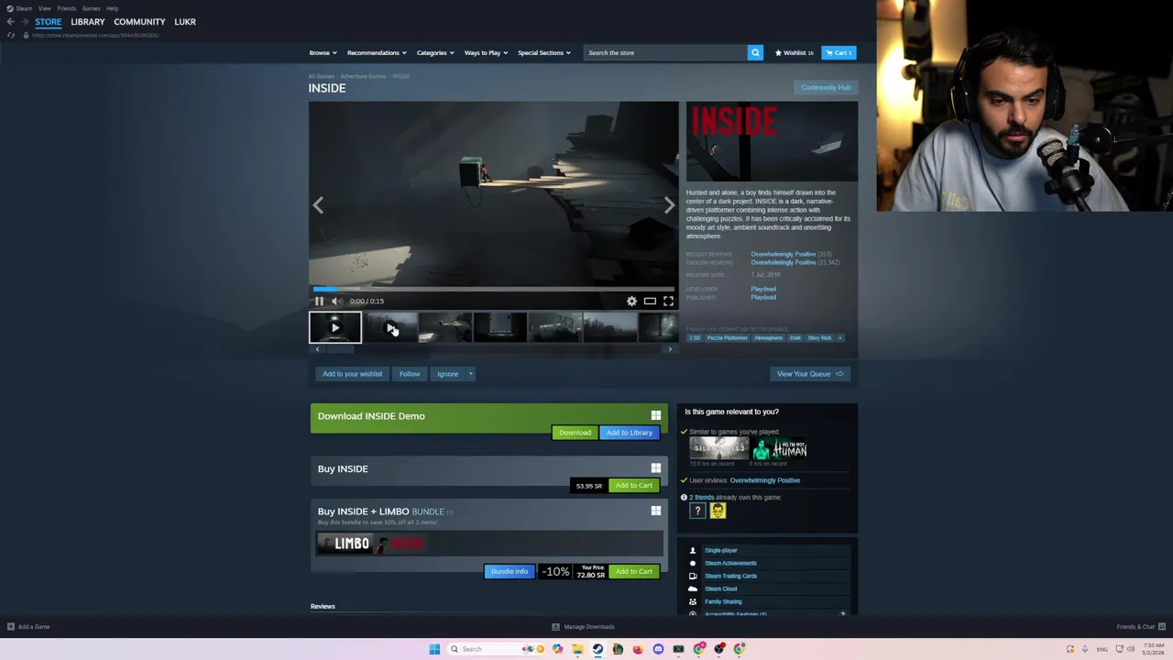
Task: Advance to next media with right arrow
Action: click(669, 204)
